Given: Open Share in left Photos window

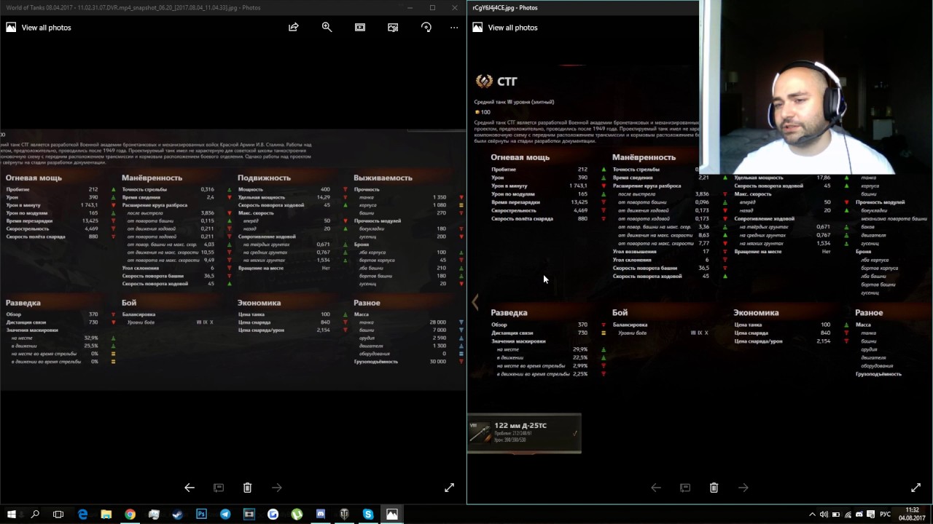Looking at the screenshot, I should pos(294,27).
